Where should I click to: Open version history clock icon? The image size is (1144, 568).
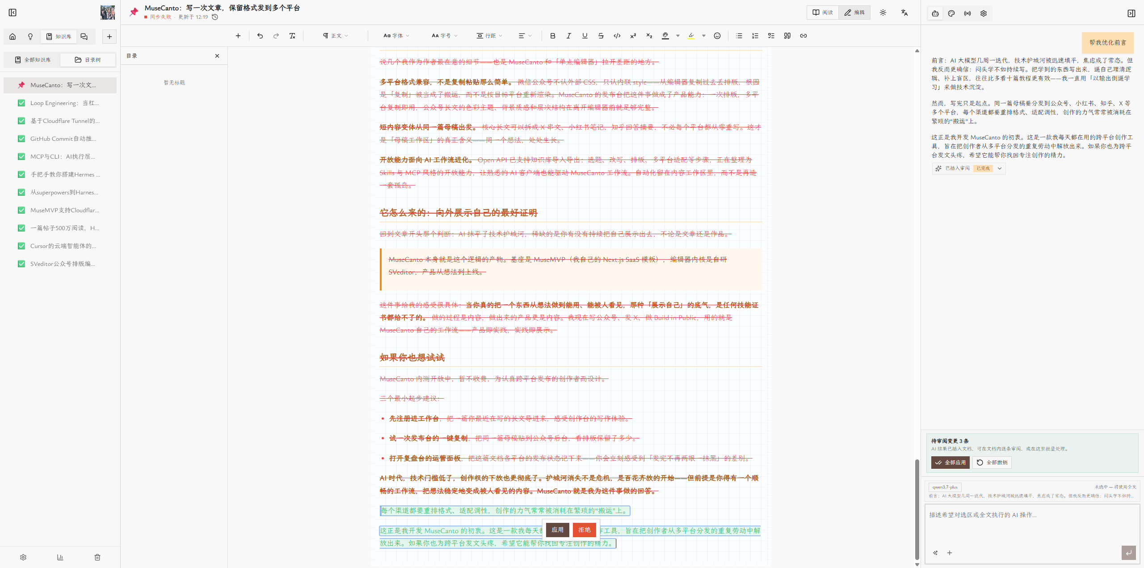point(215,17)
